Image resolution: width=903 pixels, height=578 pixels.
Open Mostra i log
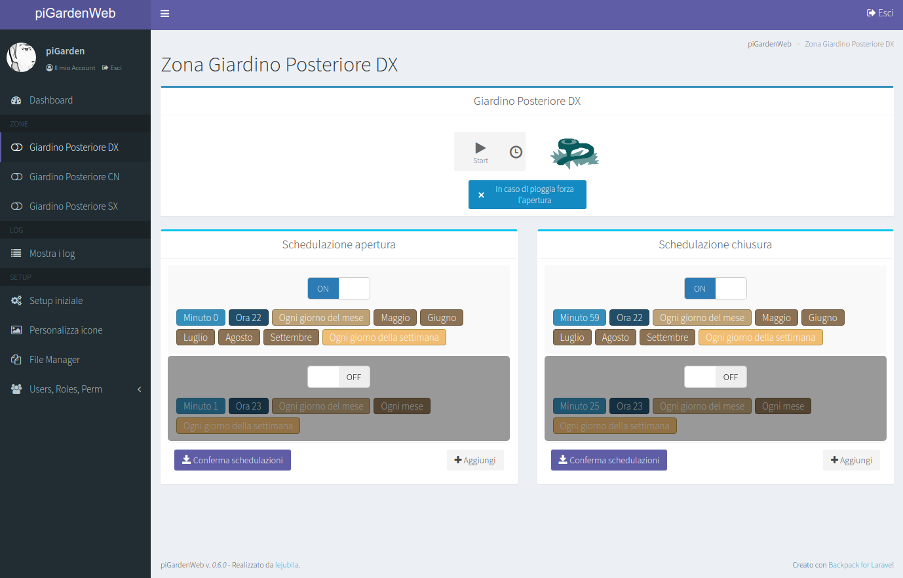point(75,254)
